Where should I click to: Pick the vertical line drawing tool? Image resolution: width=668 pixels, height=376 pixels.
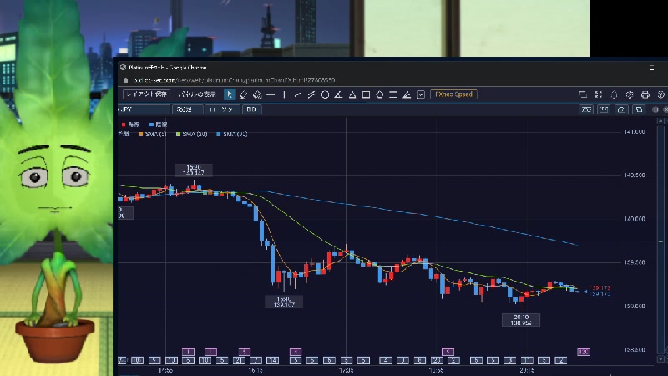click(284, 94)
